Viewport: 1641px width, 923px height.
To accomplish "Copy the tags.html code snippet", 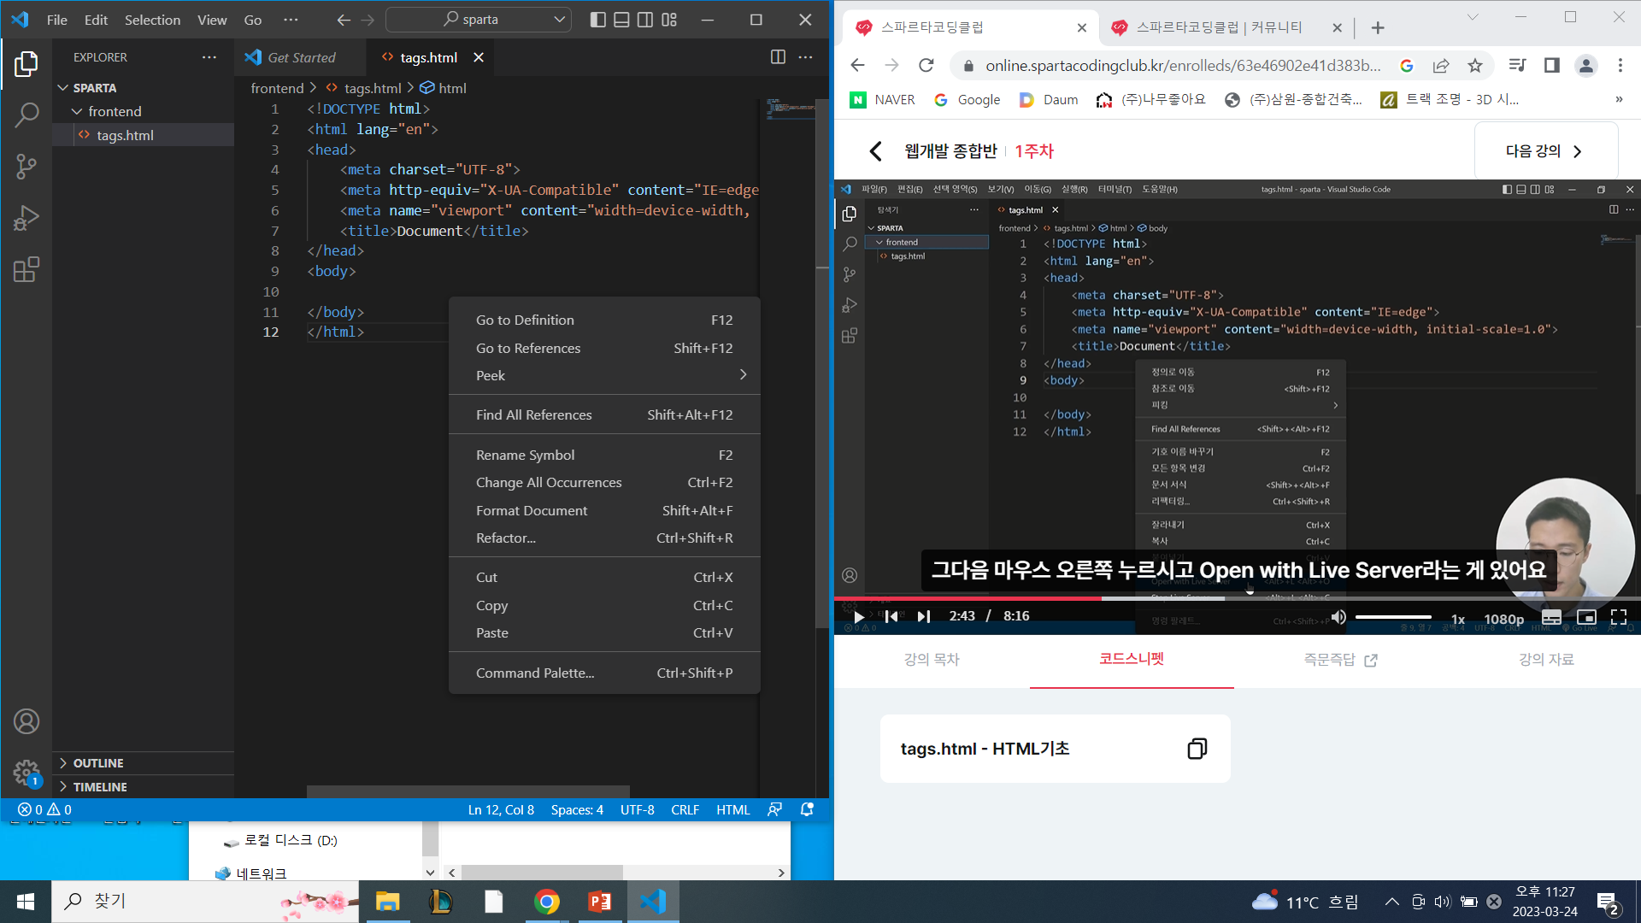I will pos(1197,749).
